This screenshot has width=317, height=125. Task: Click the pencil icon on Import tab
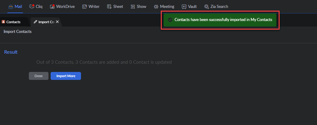point(36,22)
